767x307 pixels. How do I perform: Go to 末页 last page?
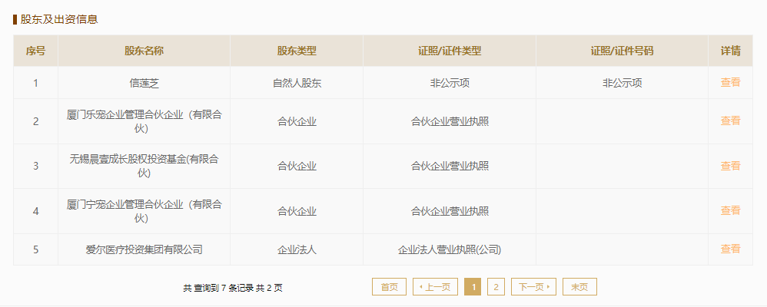579,287
